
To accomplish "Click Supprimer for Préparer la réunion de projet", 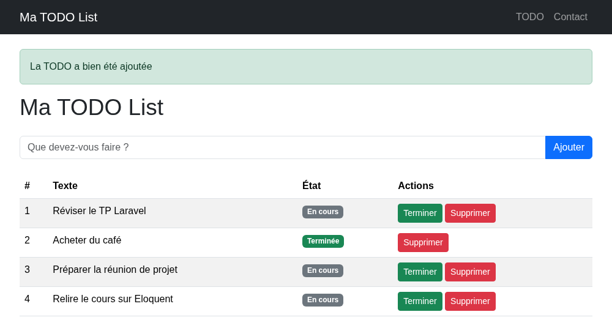I will [470, 272].
